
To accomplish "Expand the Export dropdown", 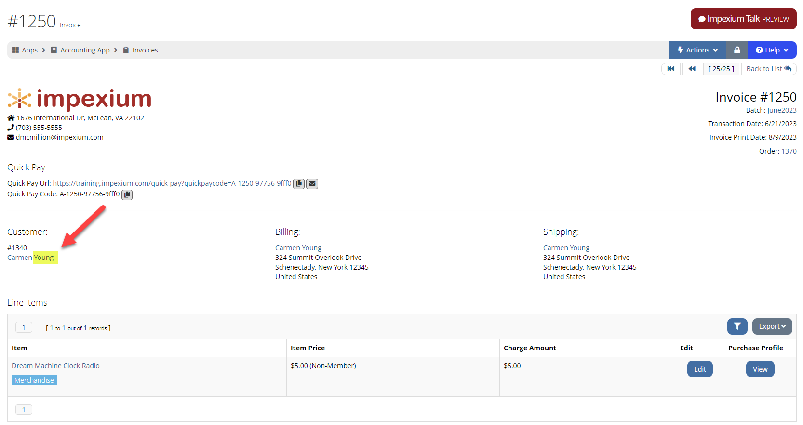I will pos(772,326).
